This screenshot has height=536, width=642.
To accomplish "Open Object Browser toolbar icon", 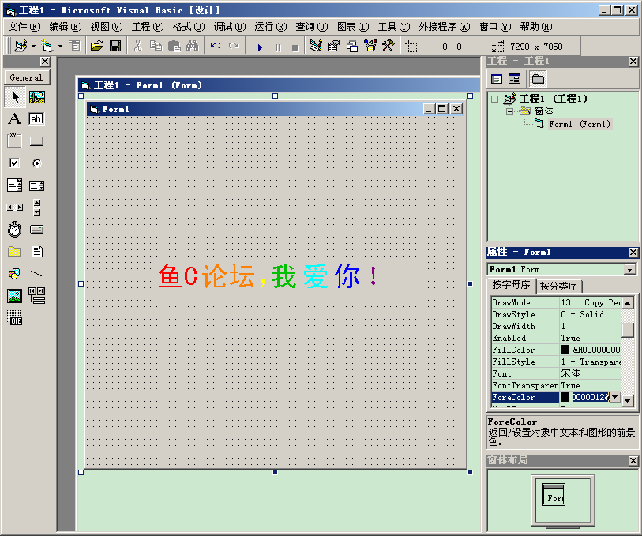I will tap(370, 46).
